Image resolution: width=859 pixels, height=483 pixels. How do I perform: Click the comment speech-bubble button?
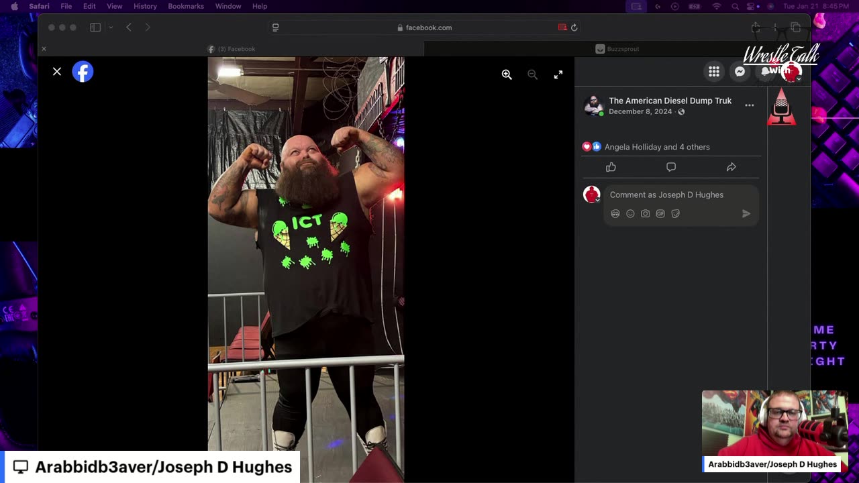(x=671, y=167)
